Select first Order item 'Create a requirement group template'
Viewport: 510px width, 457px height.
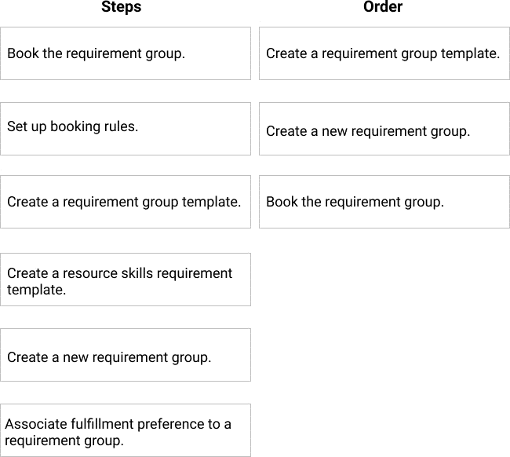click(384, 53)
